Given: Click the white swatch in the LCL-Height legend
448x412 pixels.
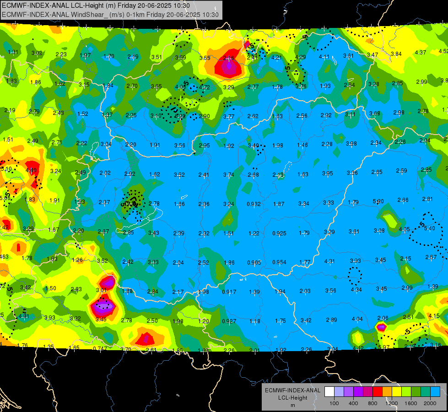Looking at the screenshot, I should (329, 391).
